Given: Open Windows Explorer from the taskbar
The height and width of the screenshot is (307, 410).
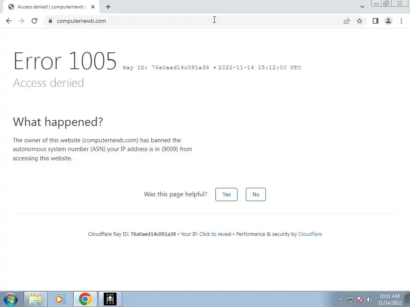Looking at the screenshot, I should [x=36, y=299].
